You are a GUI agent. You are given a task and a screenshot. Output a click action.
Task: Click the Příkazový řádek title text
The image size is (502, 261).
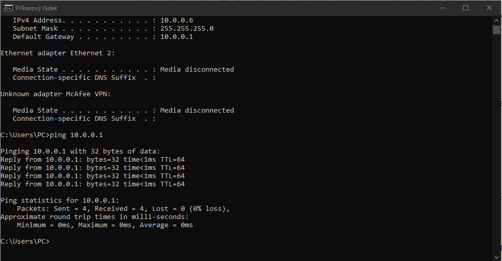coord(37,8)
